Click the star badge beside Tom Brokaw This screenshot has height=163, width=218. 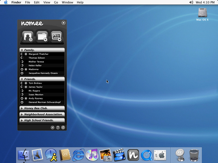(x=26, y=83)
